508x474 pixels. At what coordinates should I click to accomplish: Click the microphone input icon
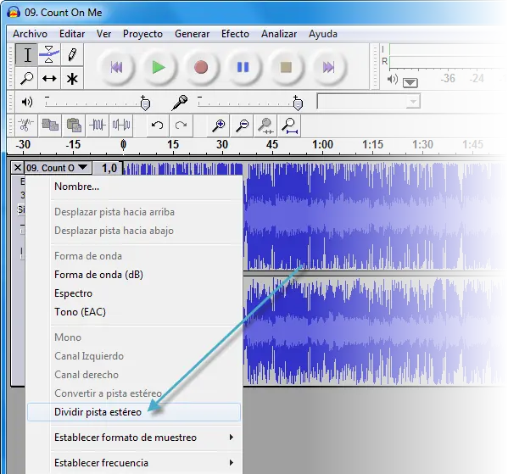click(x=180, y=103)
